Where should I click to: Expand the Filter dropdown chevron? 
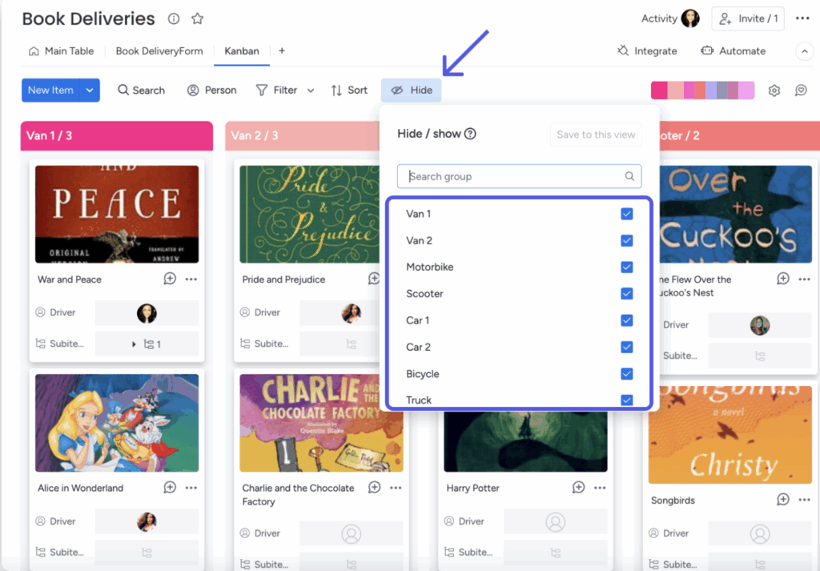(311, 90)
